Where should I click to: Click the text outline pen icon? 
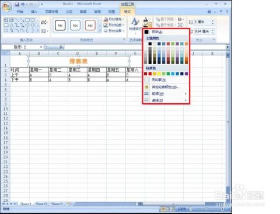tap(146, 25)
